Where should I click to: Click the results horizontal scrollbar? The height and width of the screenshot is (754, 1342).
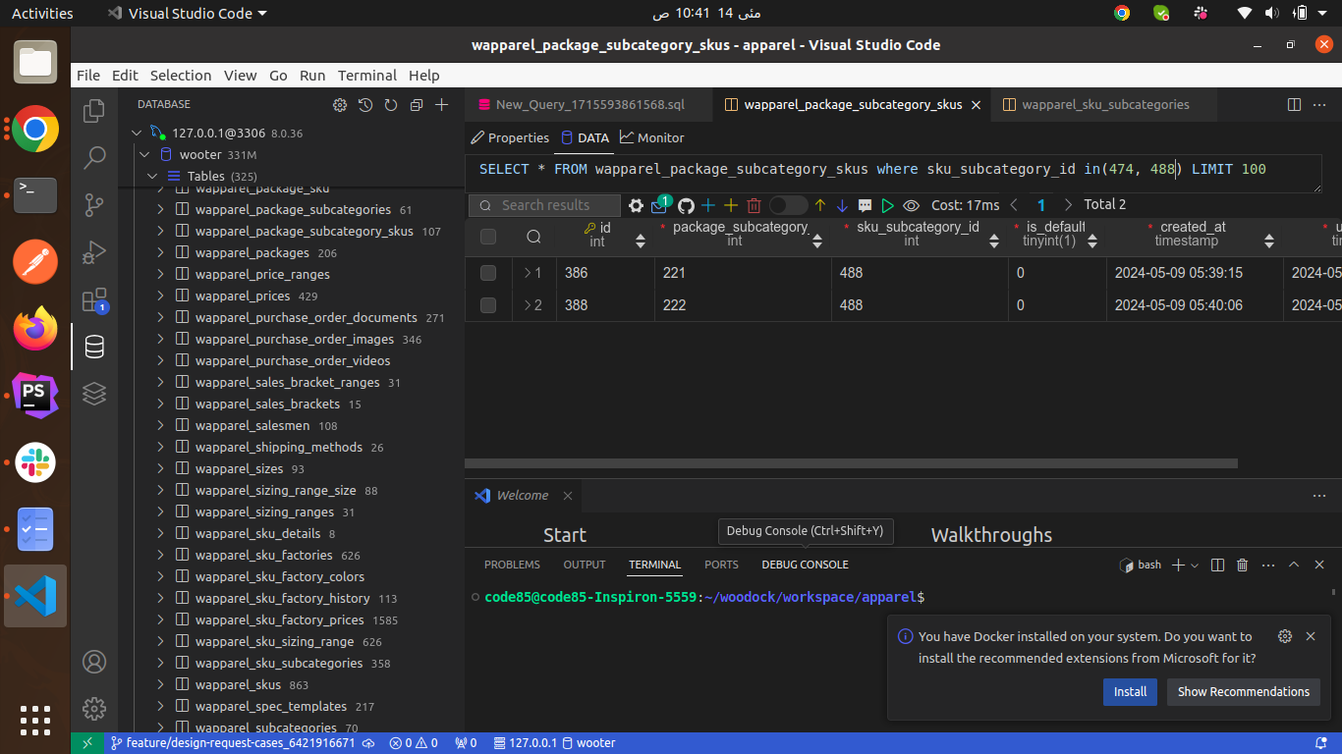(x=851, y=464)
